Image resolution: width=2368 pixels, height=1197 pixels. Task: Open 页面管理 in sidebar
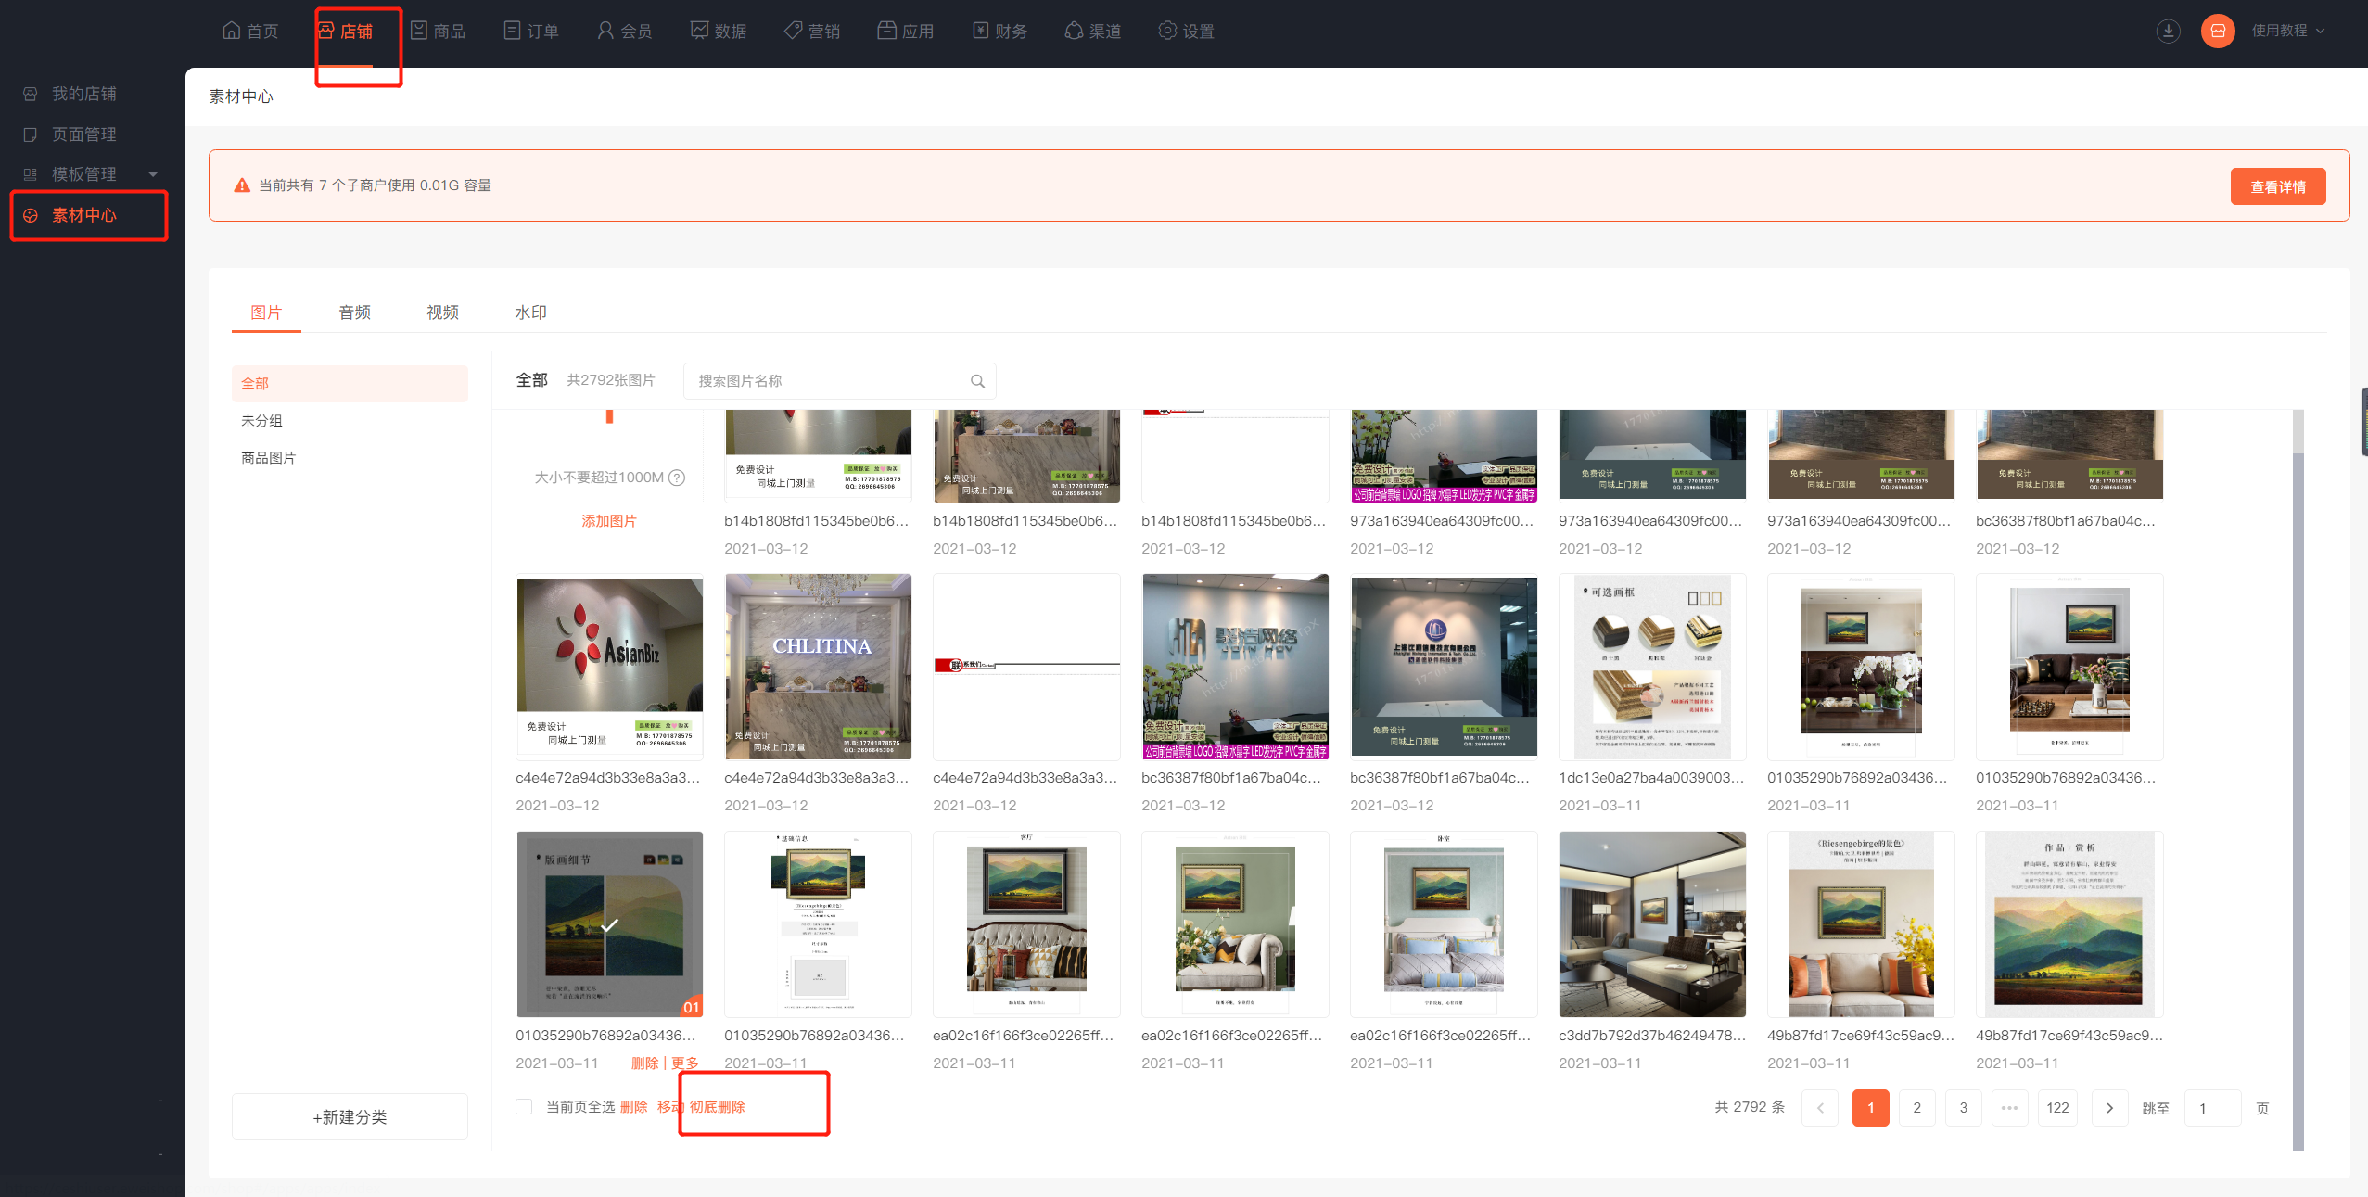83,134
